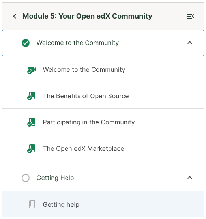Select the highlighted Getting help unit

(x=103, y=204)
